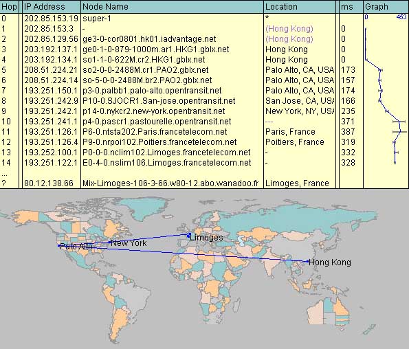The image size is (409, 349).
Task: Click the Hop column header
Action: [x=9, y=7]
